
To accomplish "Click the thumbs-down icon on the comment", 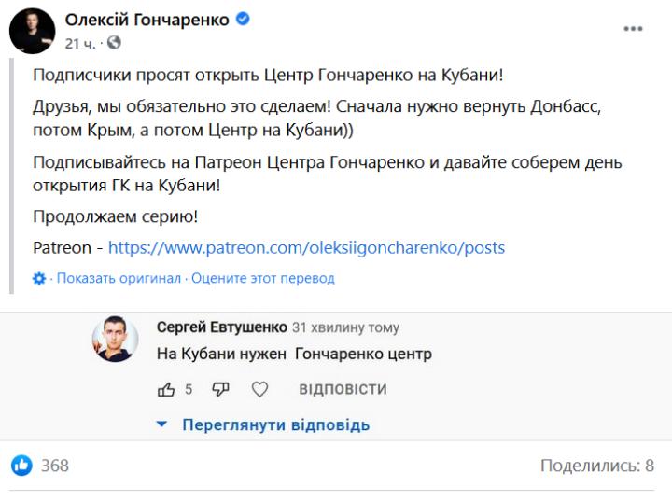I will click(220, 389).
